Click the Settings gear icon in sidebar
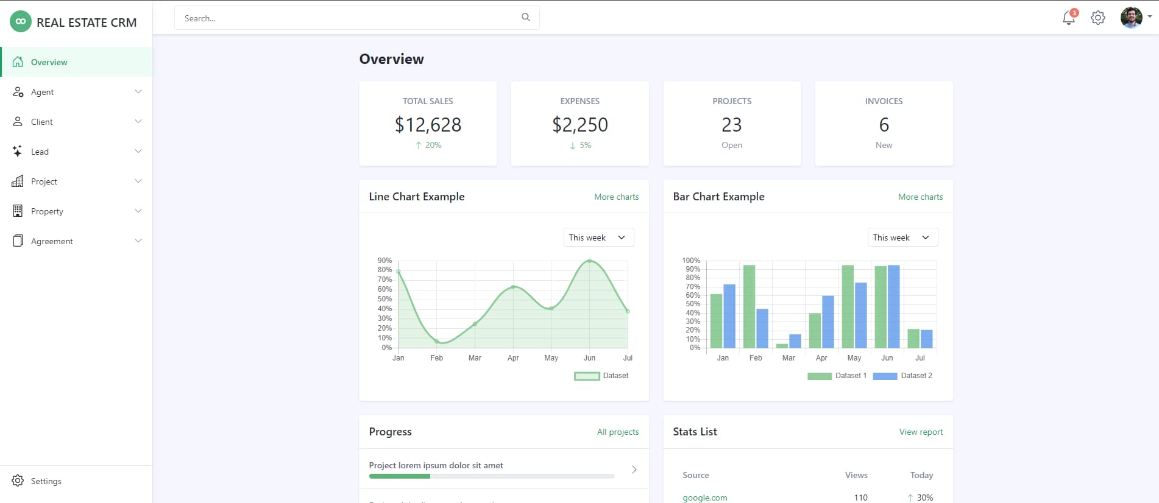 pyautogui.click(x=18, y=480)
